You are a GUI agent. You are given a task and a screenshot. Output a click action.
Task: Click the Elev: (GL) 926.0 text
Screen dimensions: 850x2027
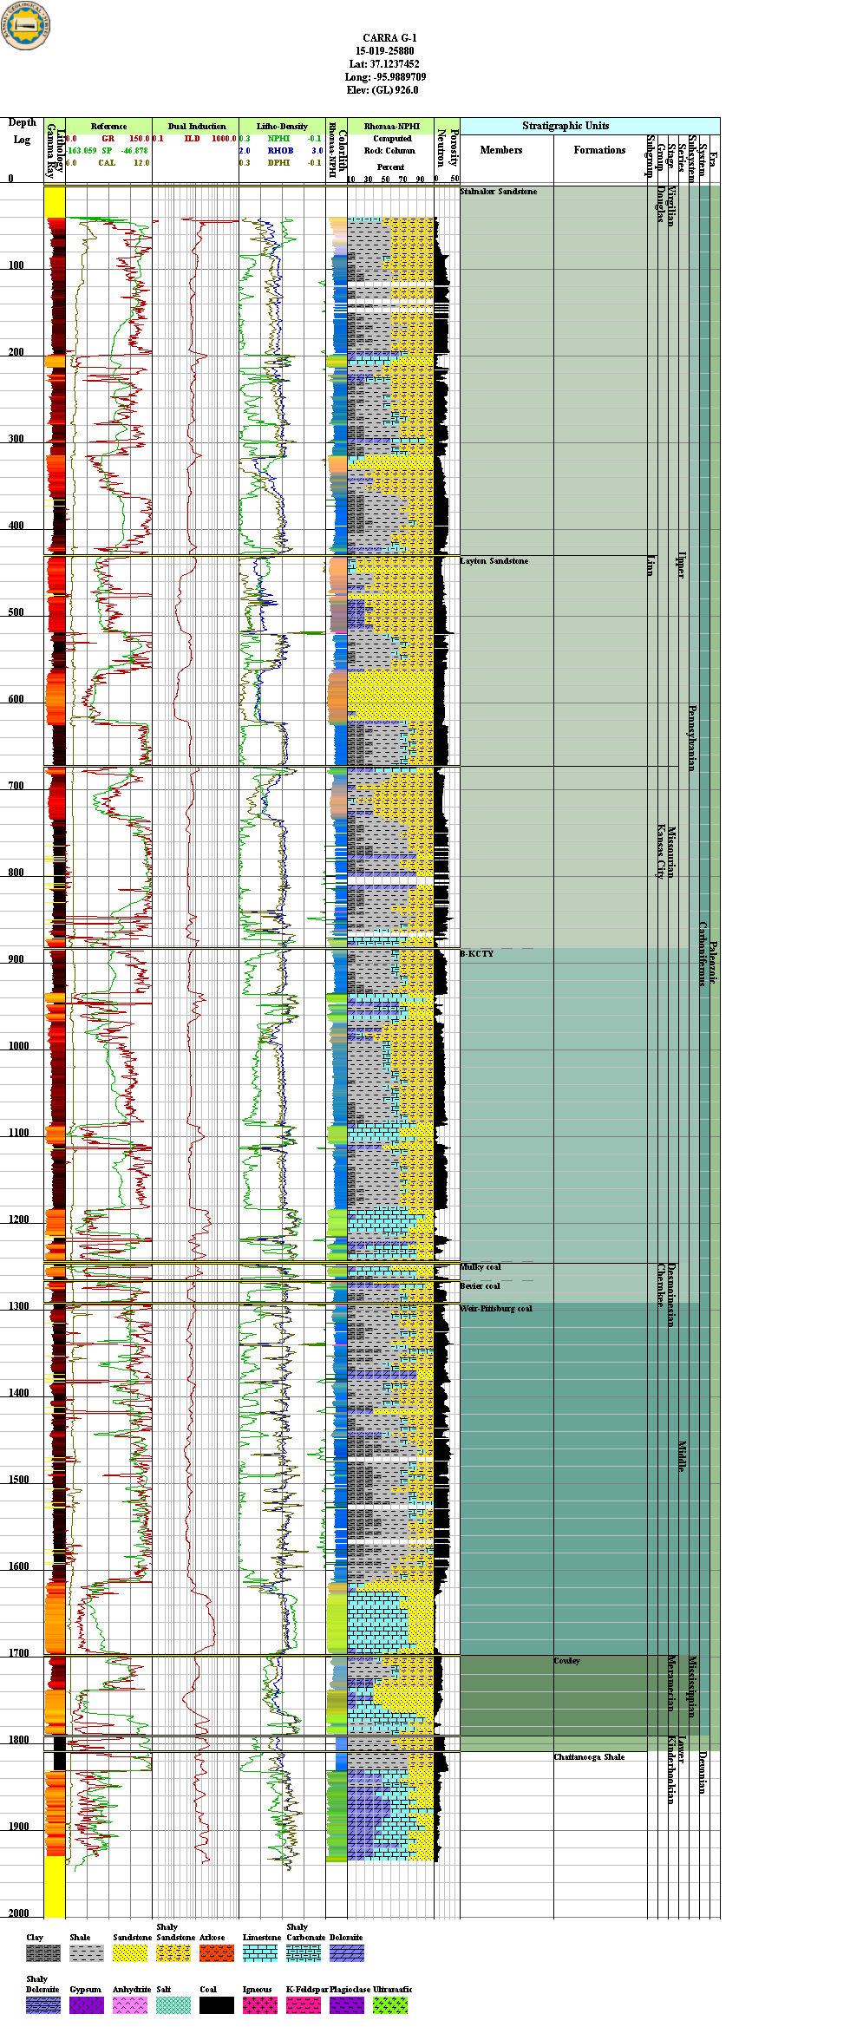click(382, 90)
